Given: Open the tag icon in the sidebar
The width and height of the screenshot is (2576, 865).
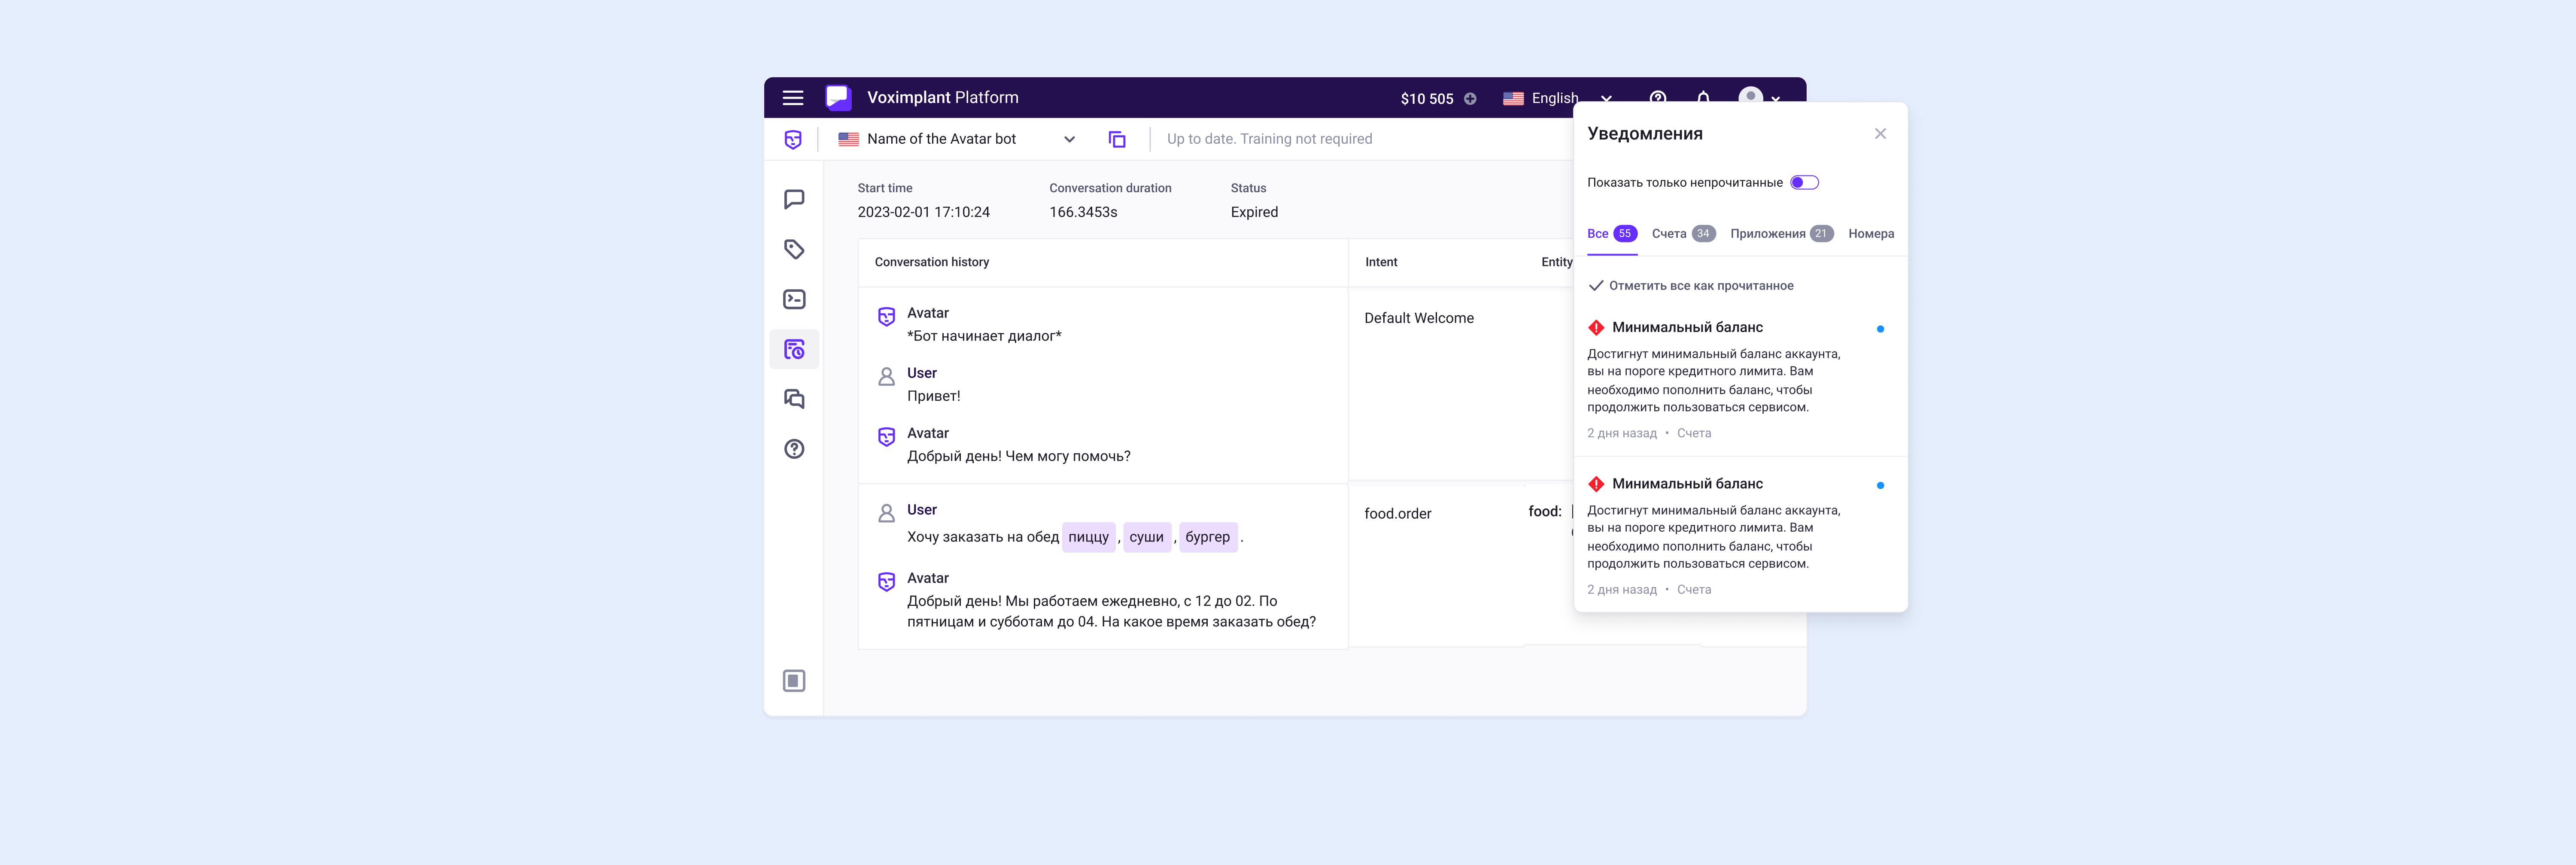Looking at the screenshot, I should [794, 250].
